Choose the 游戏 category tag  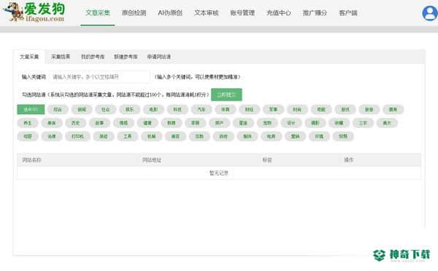click(345, 109)
